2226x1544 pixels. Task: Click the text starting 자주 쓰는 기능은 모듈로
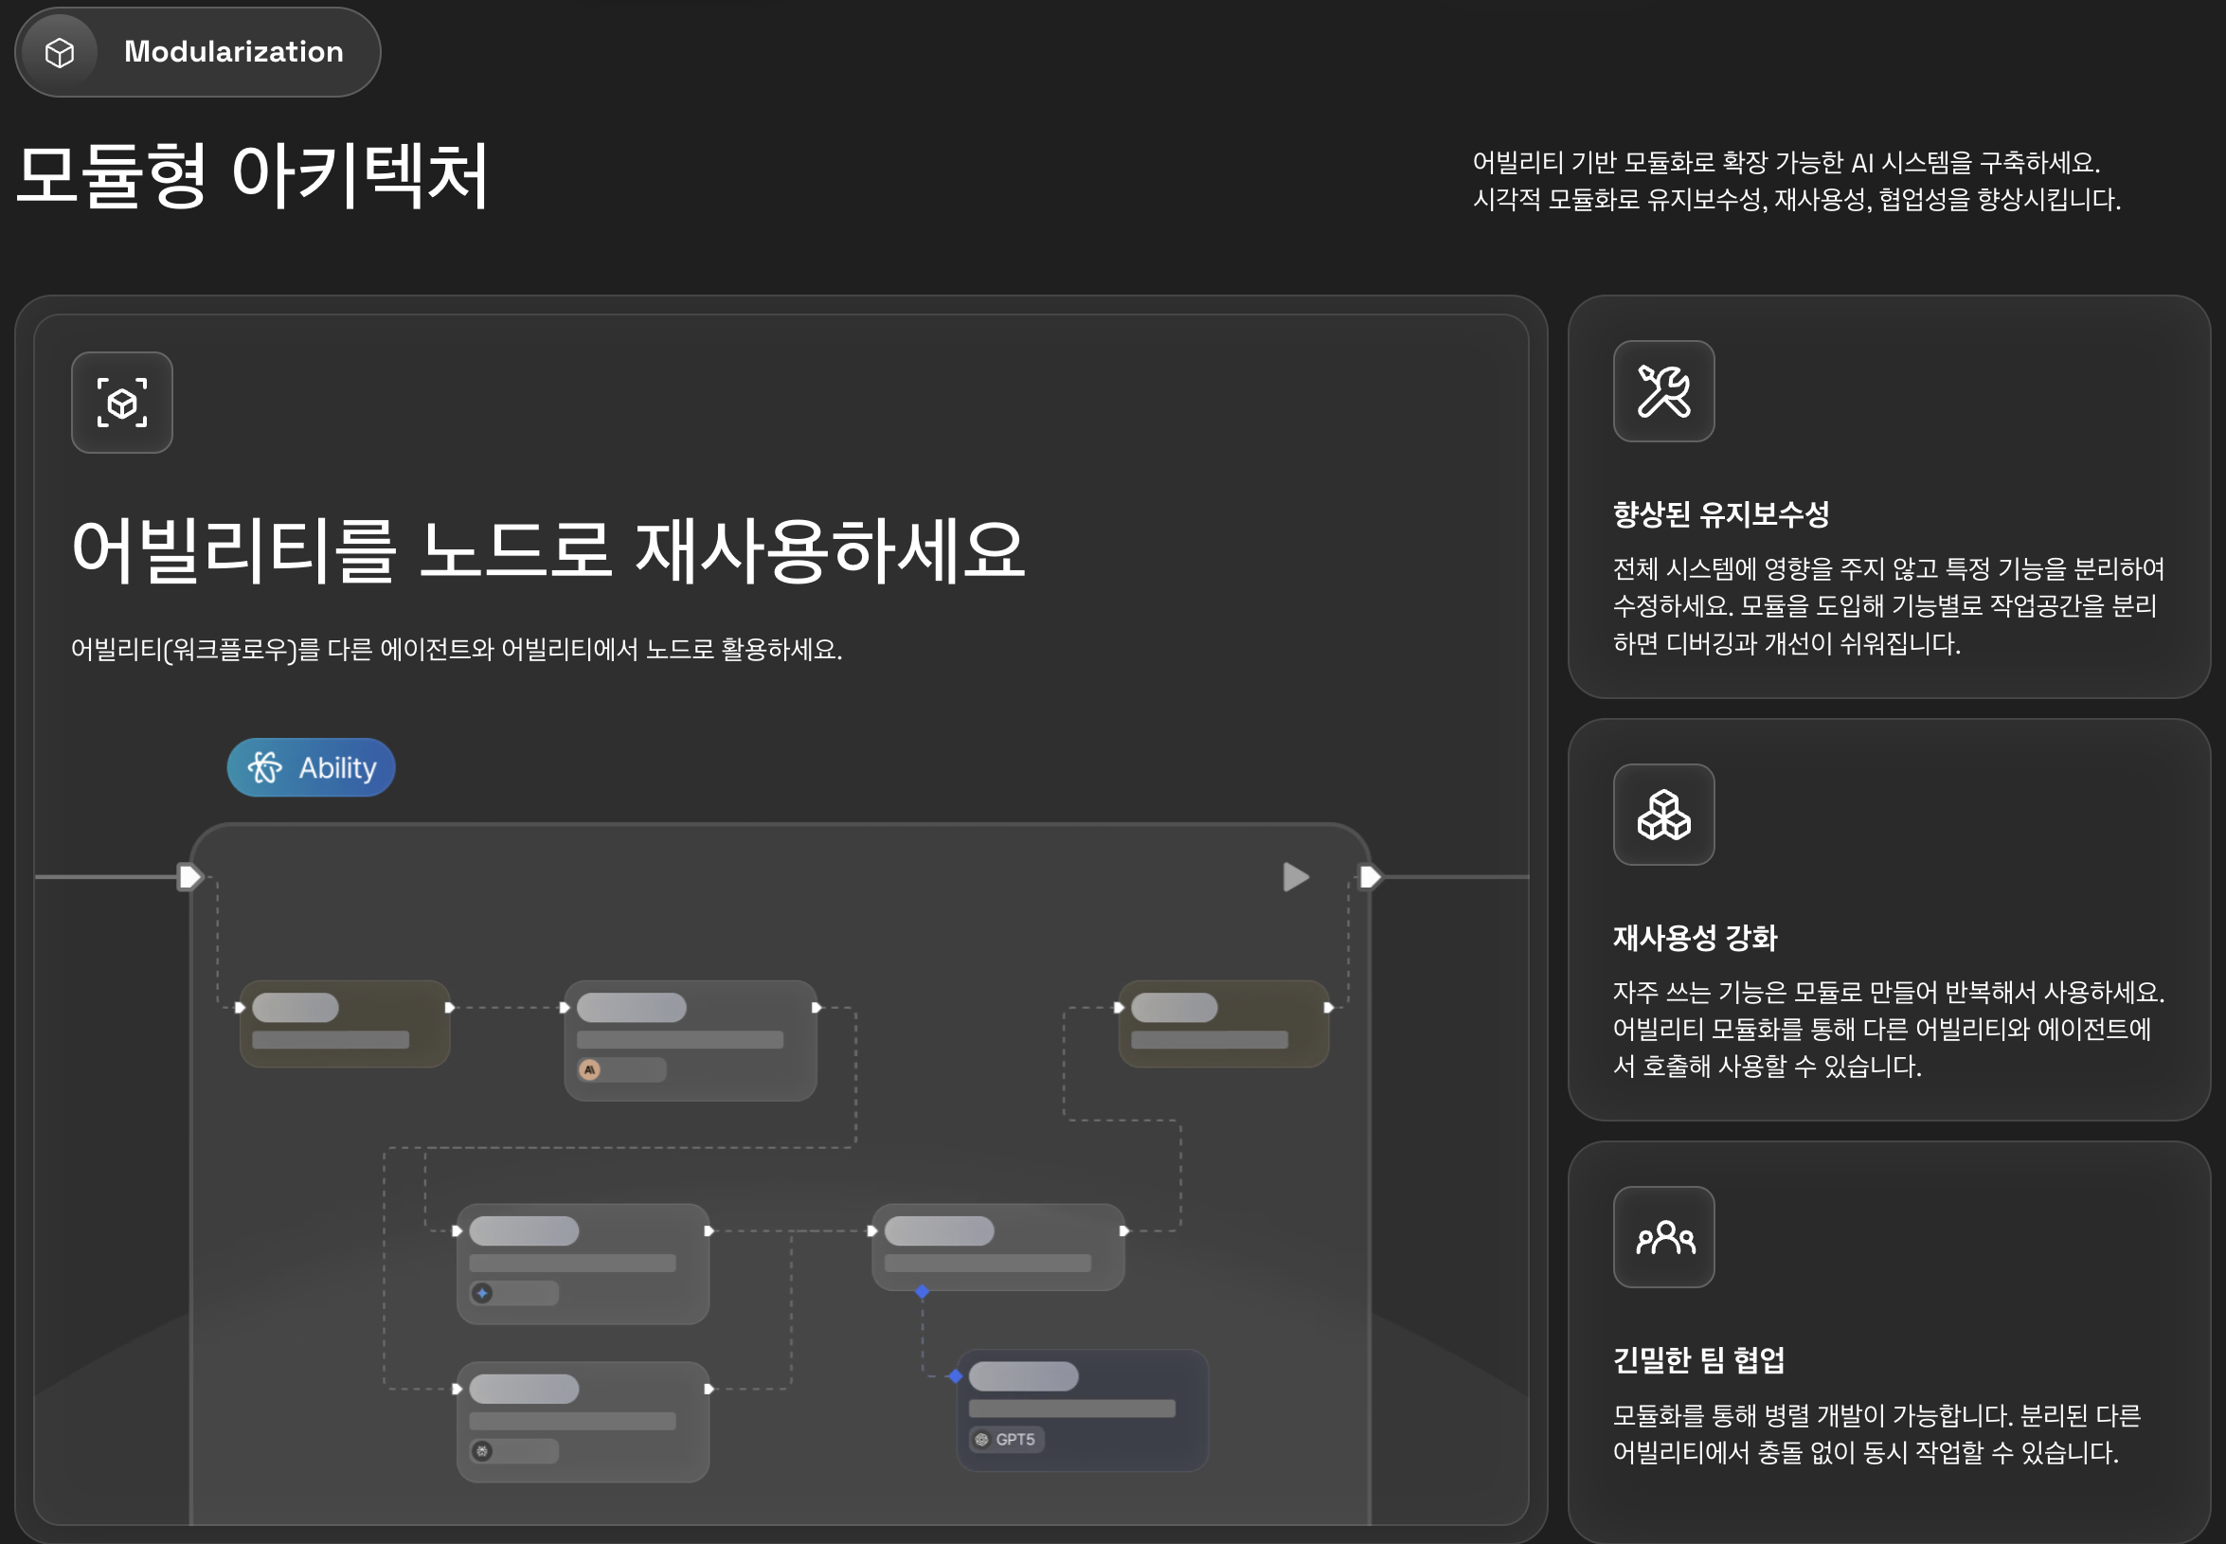(x=1888, y=1030)
